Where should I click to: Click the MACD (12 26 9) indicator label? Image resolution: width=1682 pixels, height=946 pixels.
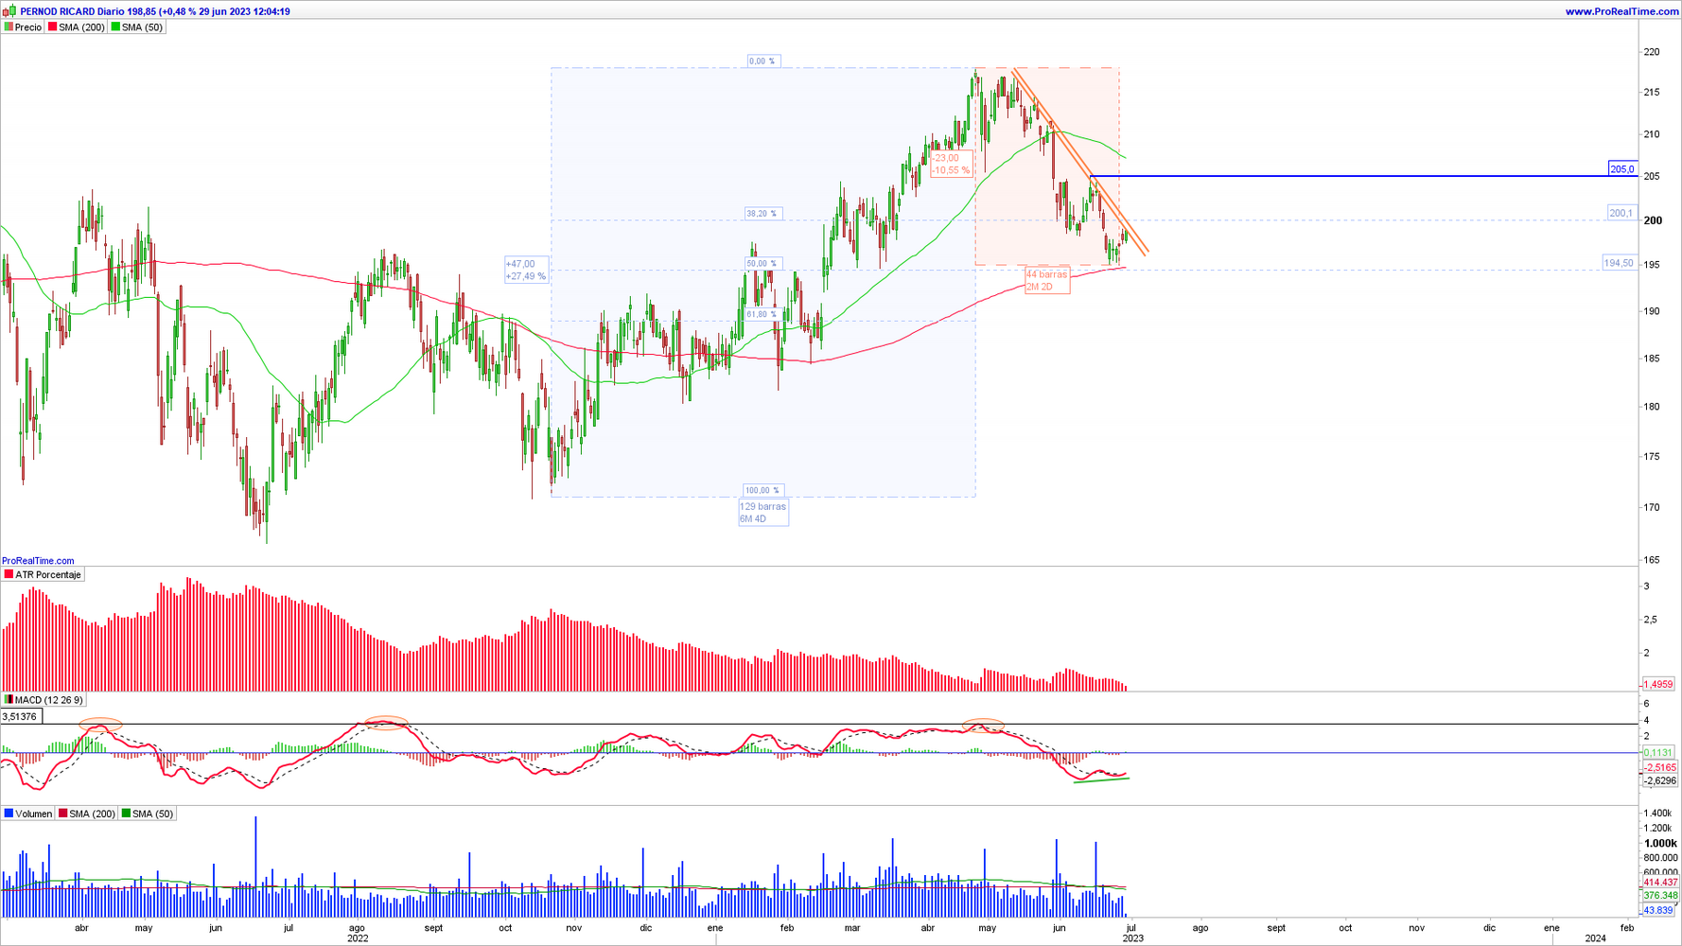click(49, 700)
